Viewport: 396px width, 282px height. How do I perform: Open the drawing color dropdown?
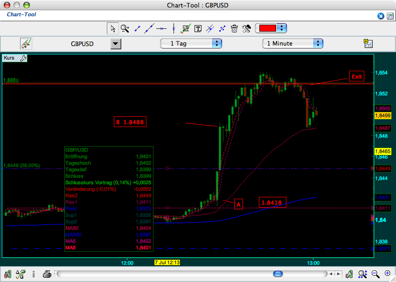click(x=282, y=28)
